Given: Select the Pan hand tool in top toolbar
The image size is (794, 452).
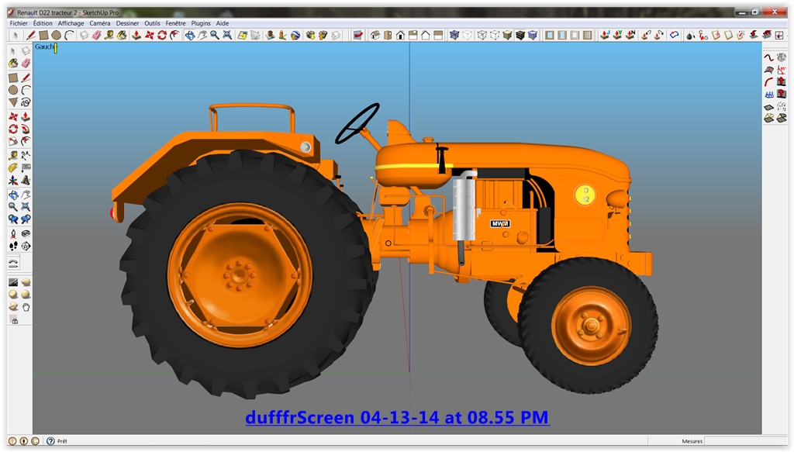Looking at the screenshot, I should click(202, 35).
